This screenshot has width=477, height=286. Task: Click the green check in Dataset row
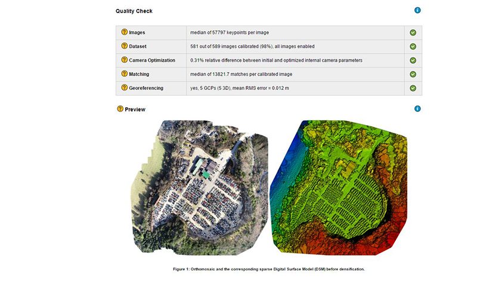pos(413,46)
